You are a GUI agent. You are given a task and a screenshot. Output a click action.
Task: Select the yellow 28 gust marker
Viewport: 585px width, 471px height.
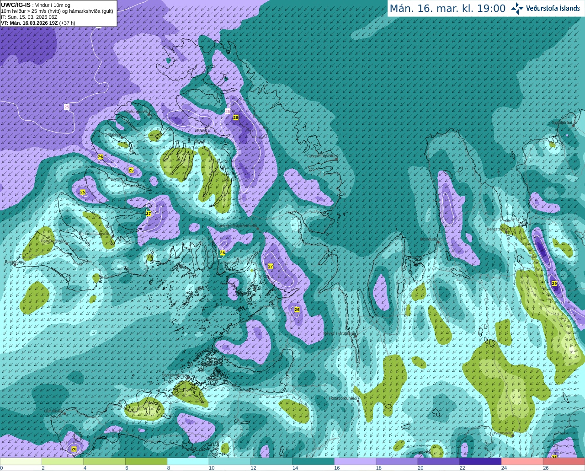236,118
